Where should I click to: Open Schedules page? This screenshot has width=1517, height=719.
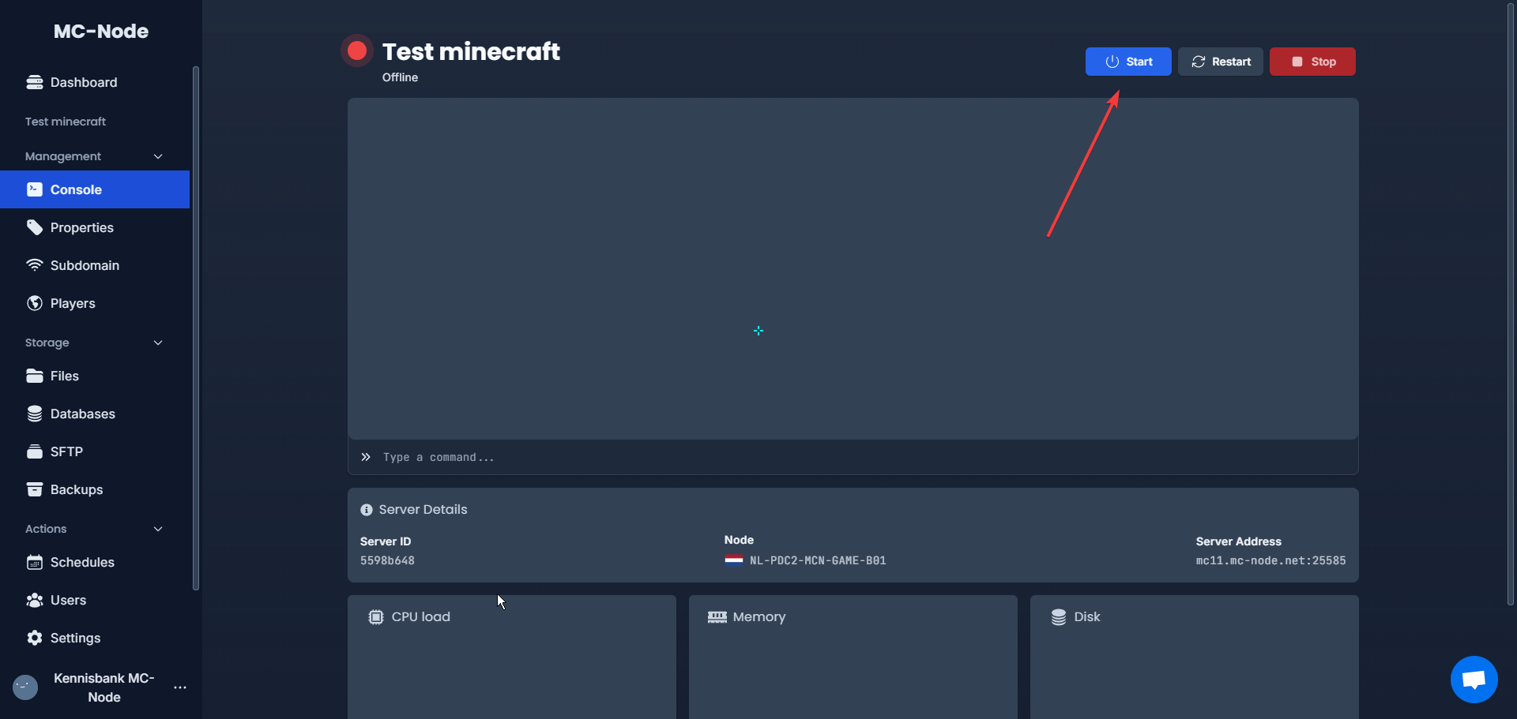95,562
